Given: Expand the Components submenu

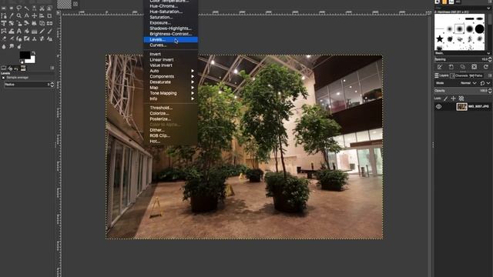Looking at the screenshot, I should click(x=171, y=76).
